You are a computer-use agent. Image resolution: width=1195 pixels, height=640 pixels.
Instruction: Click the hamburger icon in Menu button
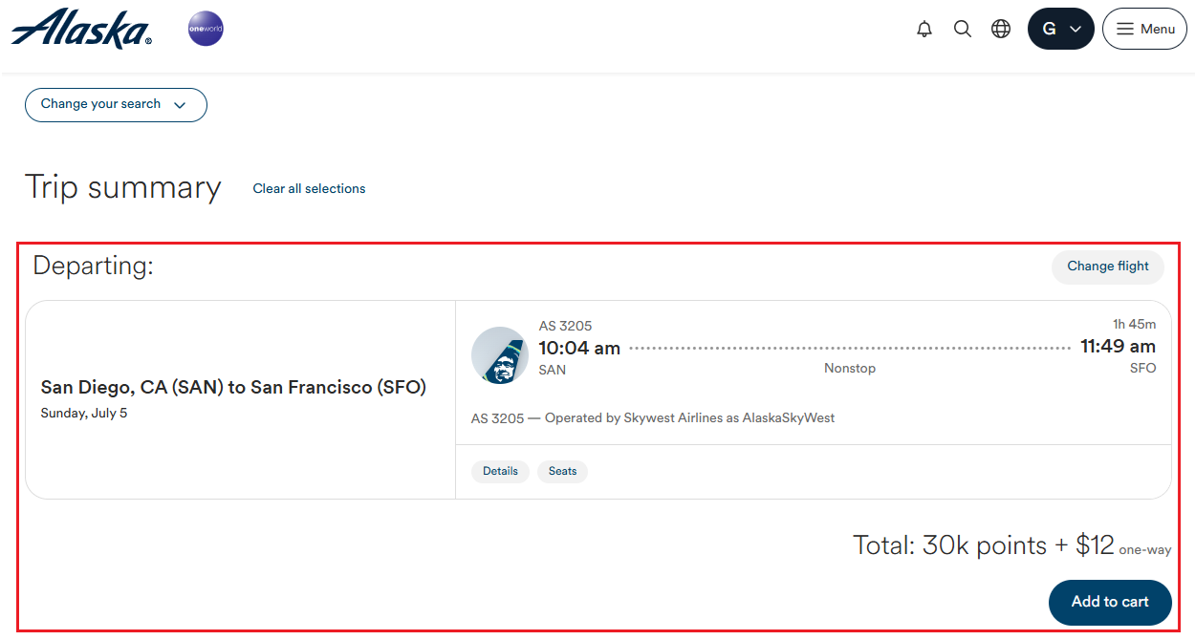click(1126, 29)
